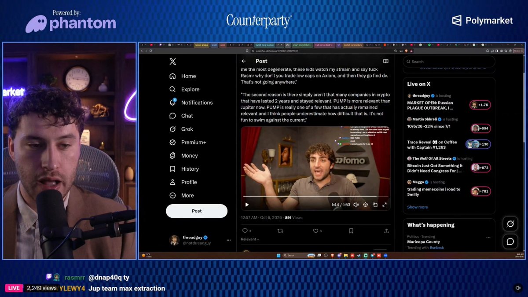Expand the More menu in the sidebar
The width and height of the screenshot is (528, 297).
click(181, 195)
